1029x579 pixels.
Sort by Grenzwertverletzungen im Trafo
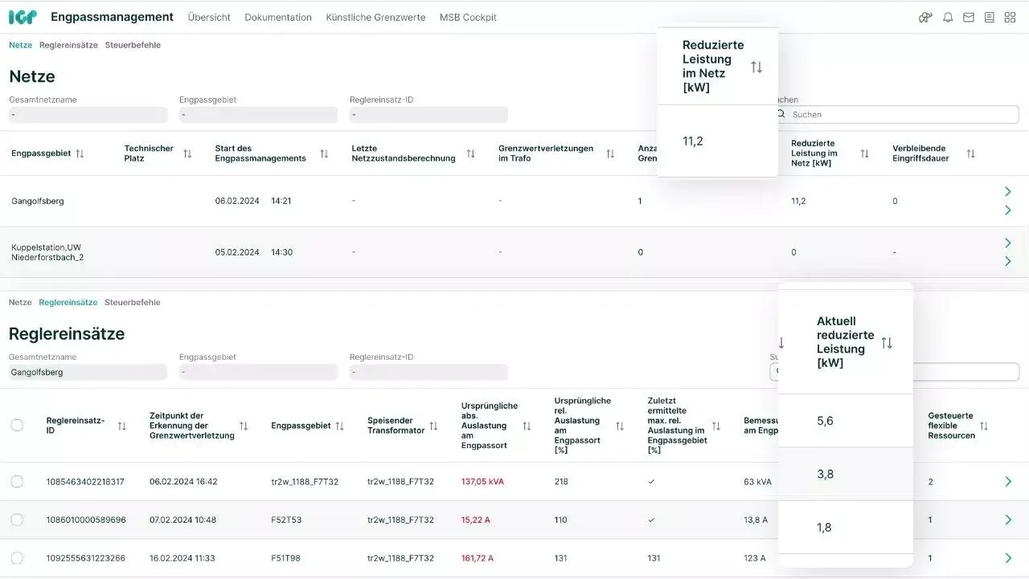point(610,153)
